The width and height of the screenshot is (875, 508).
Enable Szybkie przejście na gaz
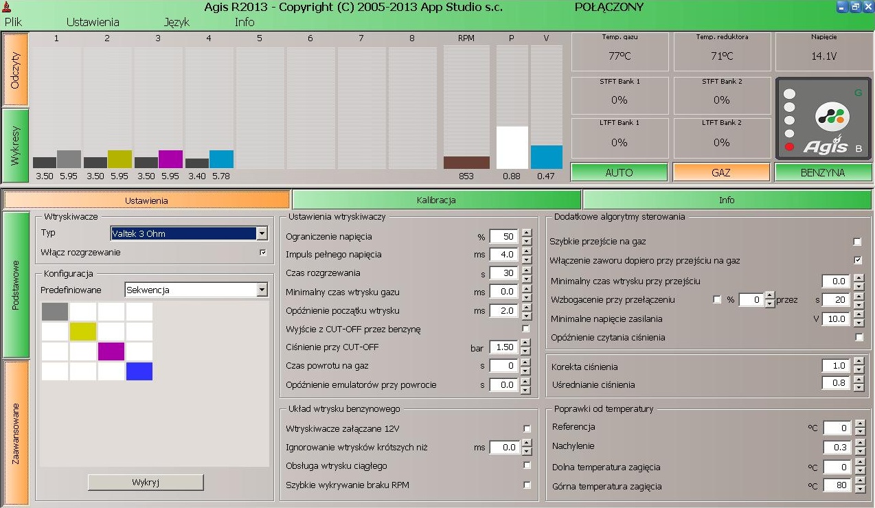[x=857, y=242]
